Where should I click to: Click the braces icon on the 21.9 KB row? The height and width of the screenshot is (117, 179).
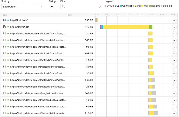[x=4, y=113]
